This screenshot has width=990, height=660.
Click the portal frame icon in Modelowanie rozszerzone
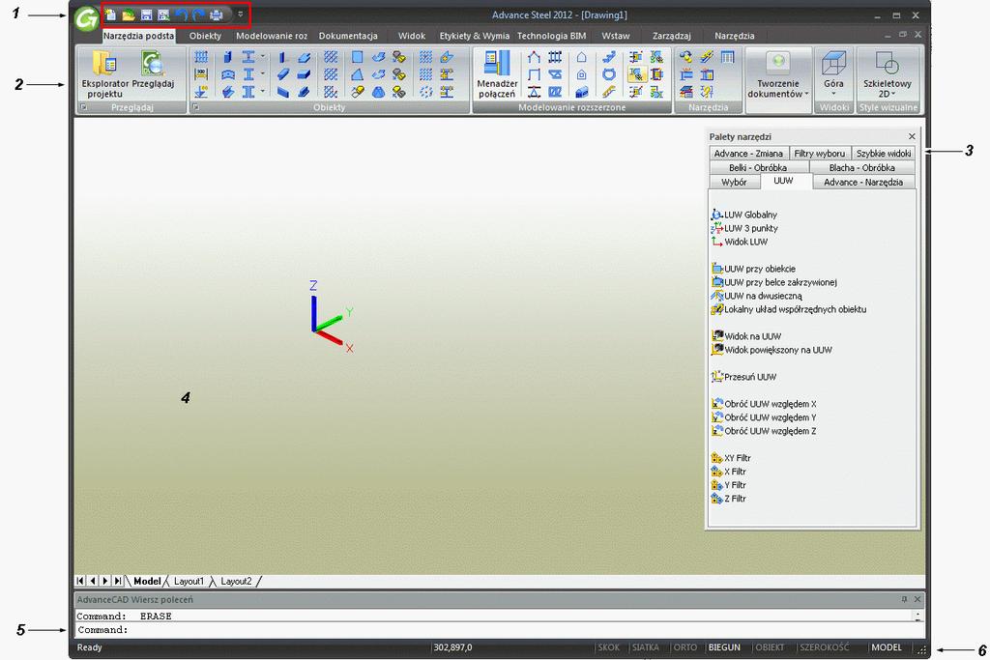[534, 57]
